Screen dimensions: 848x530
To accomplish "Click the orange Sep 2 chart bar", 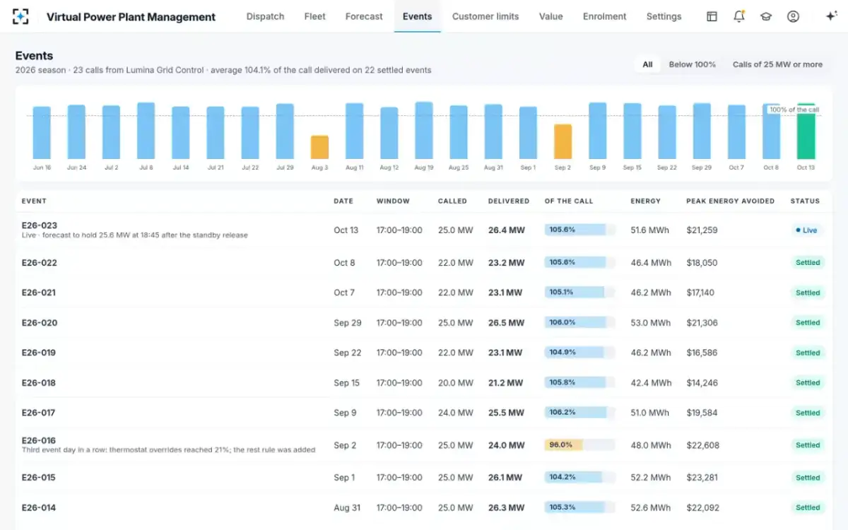I will pos(563,141).
